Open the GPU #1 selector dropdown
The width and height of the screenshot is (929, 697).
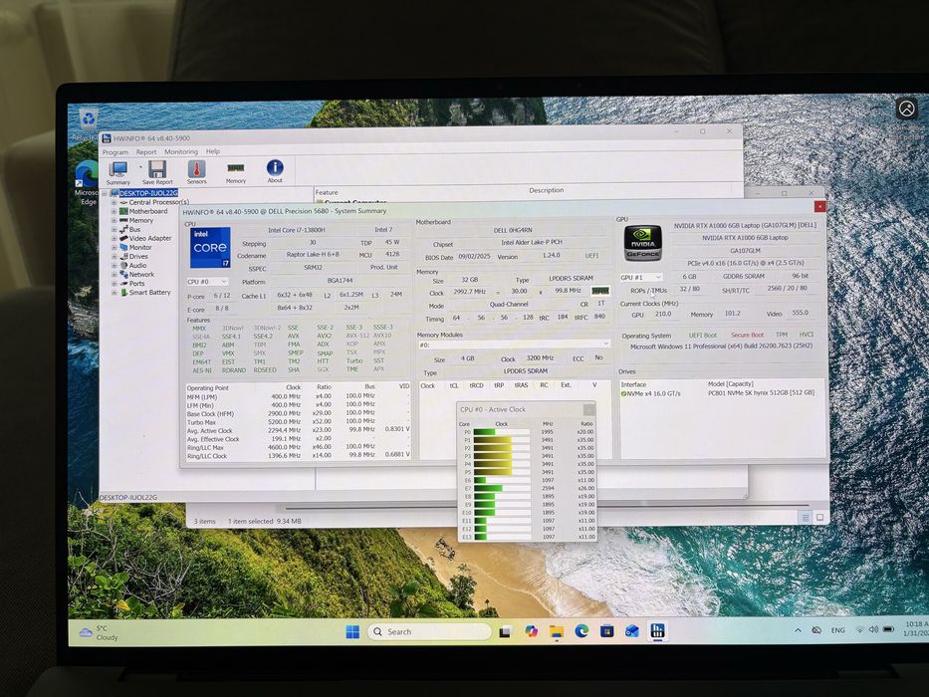coord(641,278)
